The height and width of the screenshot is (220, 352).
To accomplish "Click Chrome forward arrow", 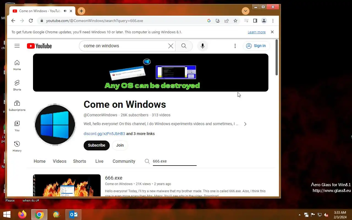I will [x=22, y=21].
